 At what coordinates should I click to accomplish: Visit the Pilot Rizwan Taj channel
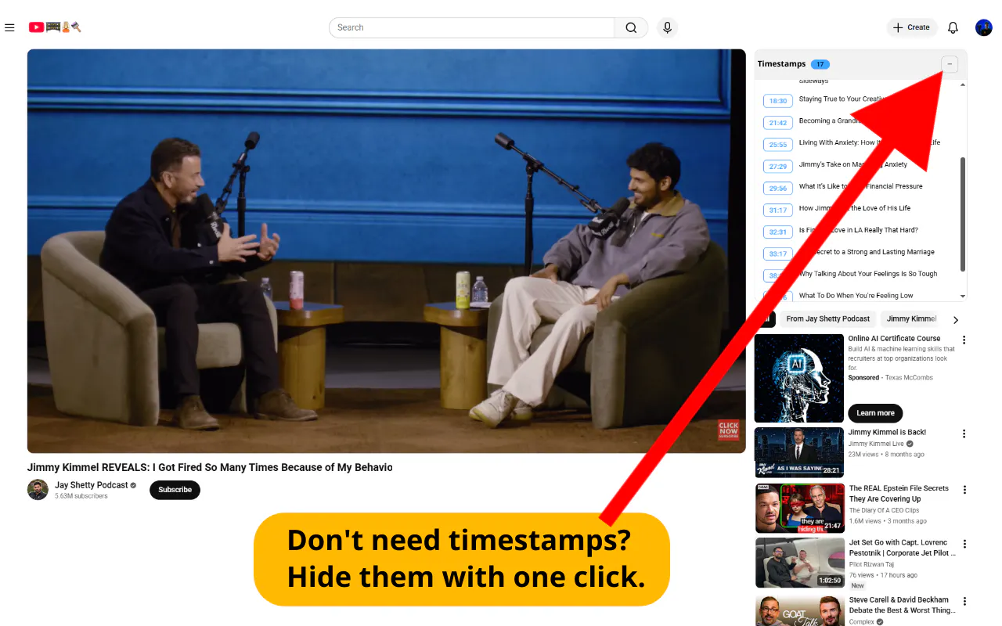pyautogui.click(x=872, y=564)
